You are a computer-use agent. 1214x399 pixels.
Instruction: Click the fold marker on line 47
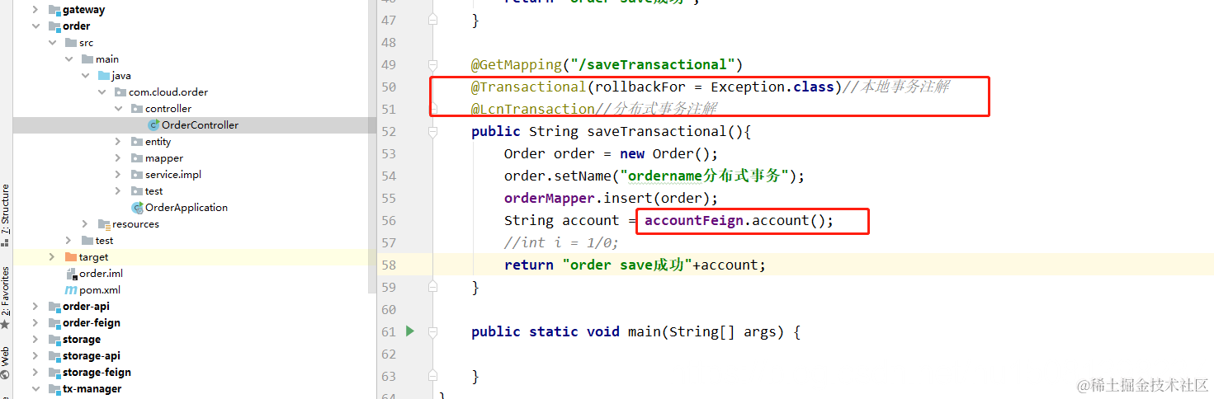tap(432, 21)
